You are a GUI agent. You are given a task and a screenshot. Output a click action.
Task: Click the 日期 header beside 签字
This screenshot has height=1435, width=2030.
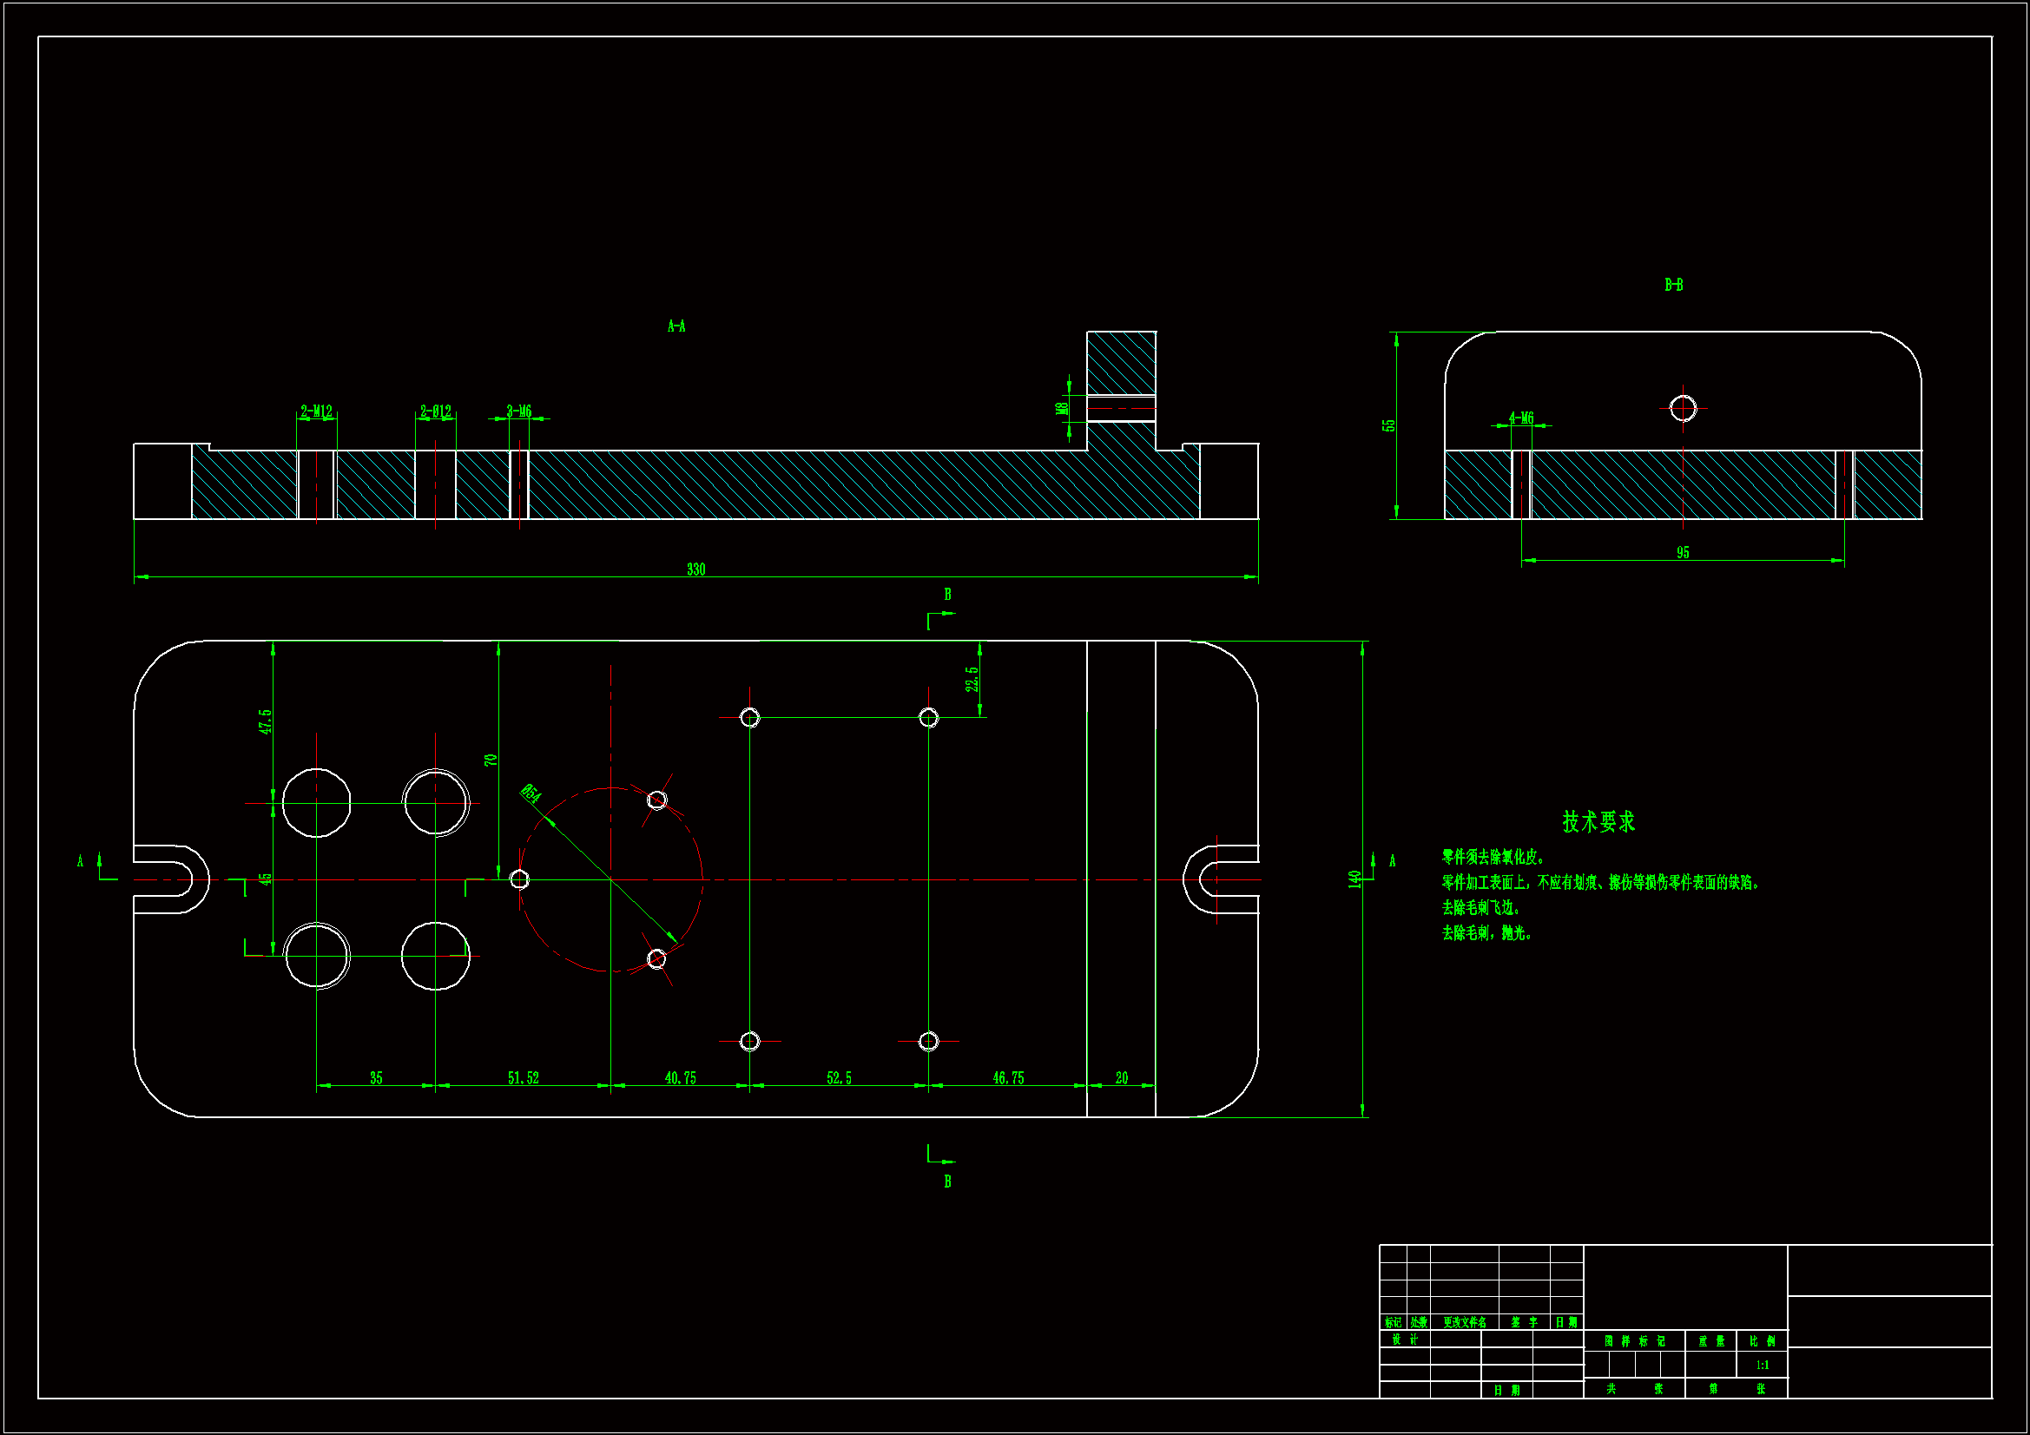coord(1566,1323)
